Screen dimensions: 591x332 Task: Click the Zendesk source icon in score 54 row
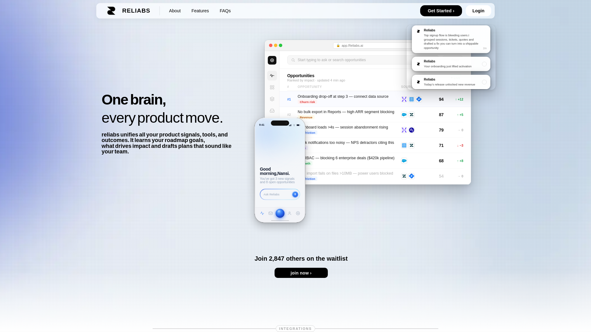coord(404,176)
